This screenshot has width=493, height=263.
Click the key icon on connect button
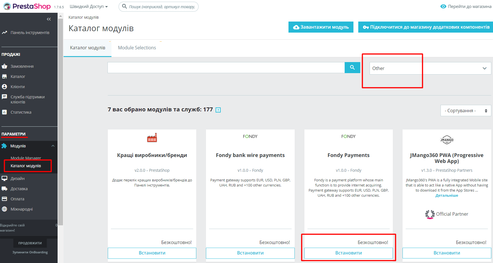tap(366, 27)
